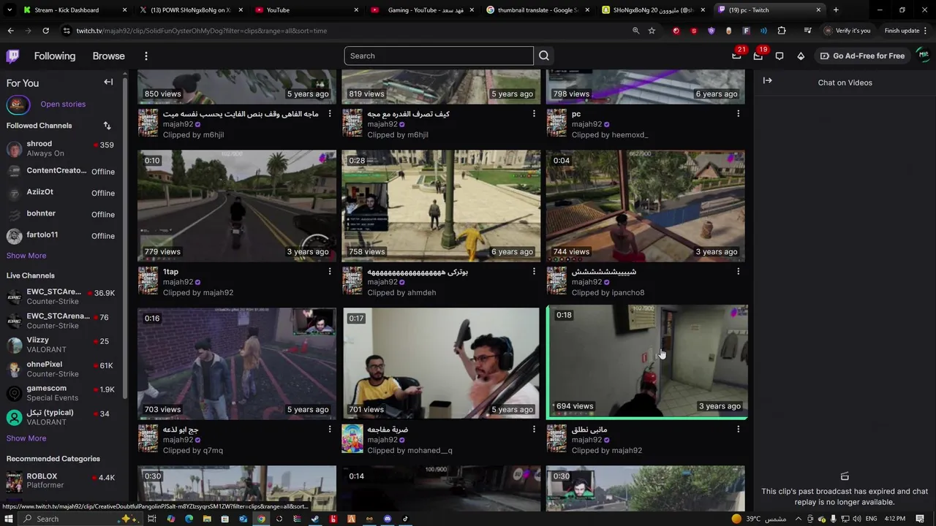Open the Twitch more options menu
This screenshot has width=936, height=526.
pos(146,56)
